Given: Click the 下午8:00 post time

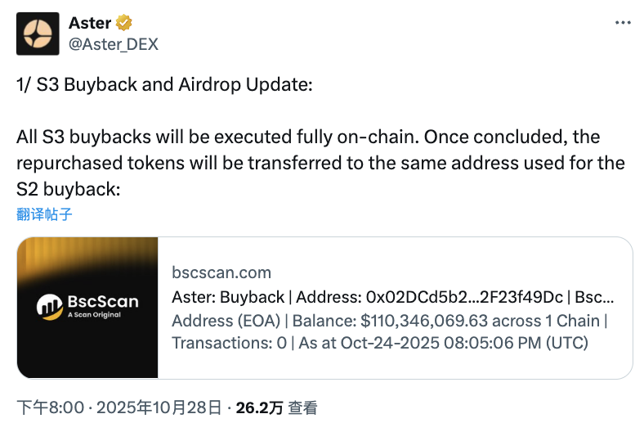Looking at the screenshot, I should [44, 407].
